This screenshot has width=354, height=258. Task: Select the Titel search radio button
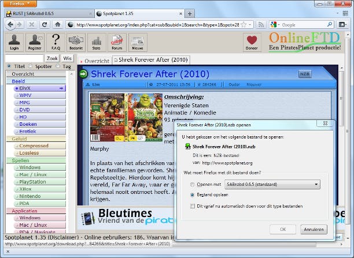pos(9,66)
